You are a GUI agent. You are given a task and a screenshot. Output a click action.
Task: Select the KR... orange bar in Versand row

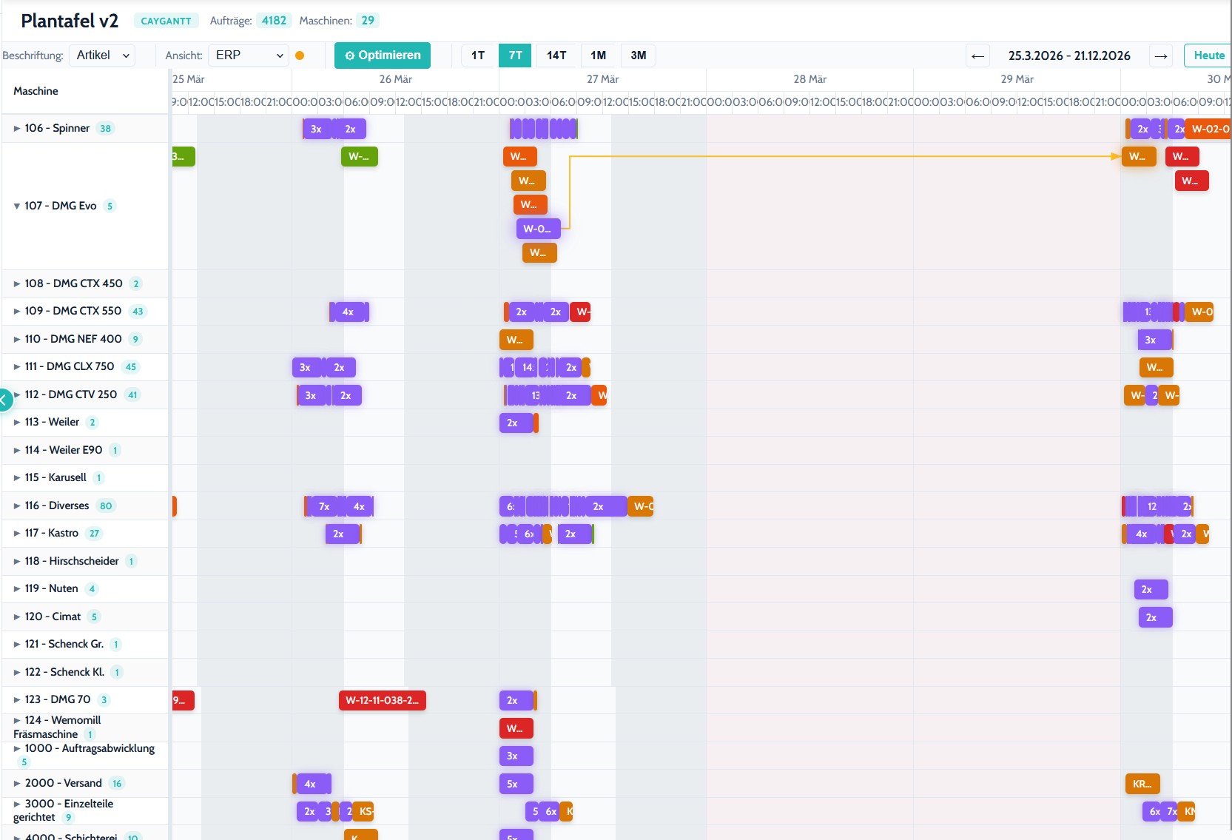point(1142,784)
